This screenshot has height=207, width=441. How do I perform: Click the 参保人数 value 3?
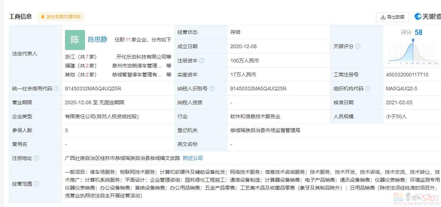[x=66, y=130]
